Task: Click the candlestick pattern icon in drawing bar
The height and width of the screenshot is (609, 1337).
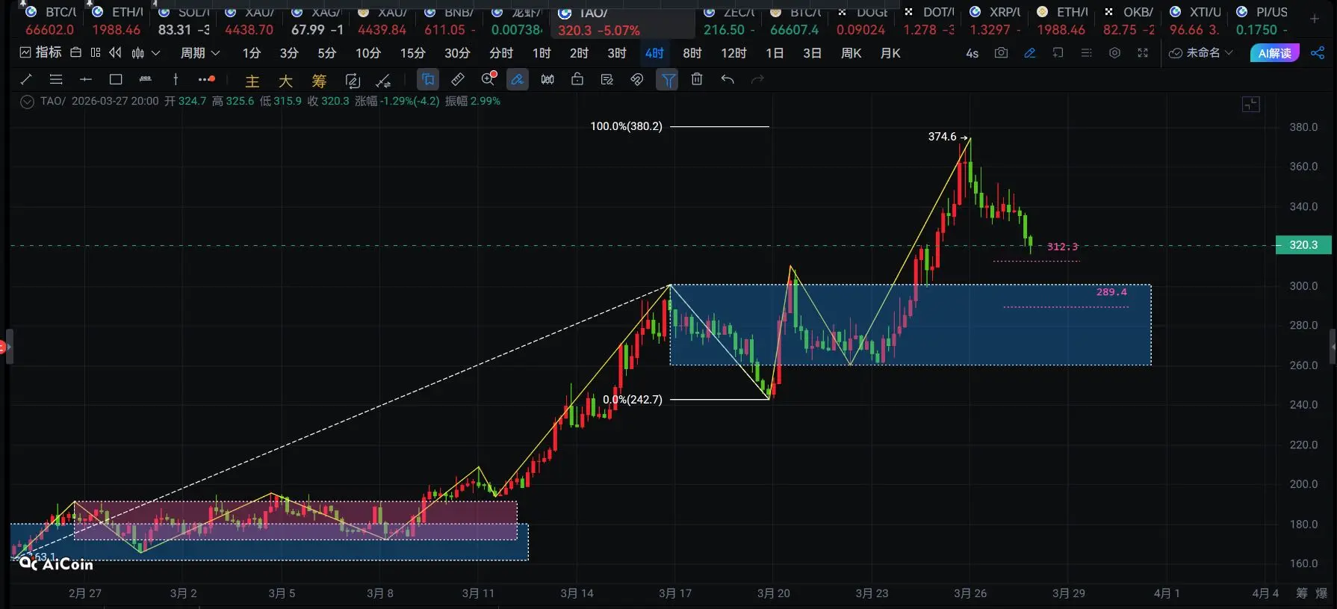Action: (547, 79)
